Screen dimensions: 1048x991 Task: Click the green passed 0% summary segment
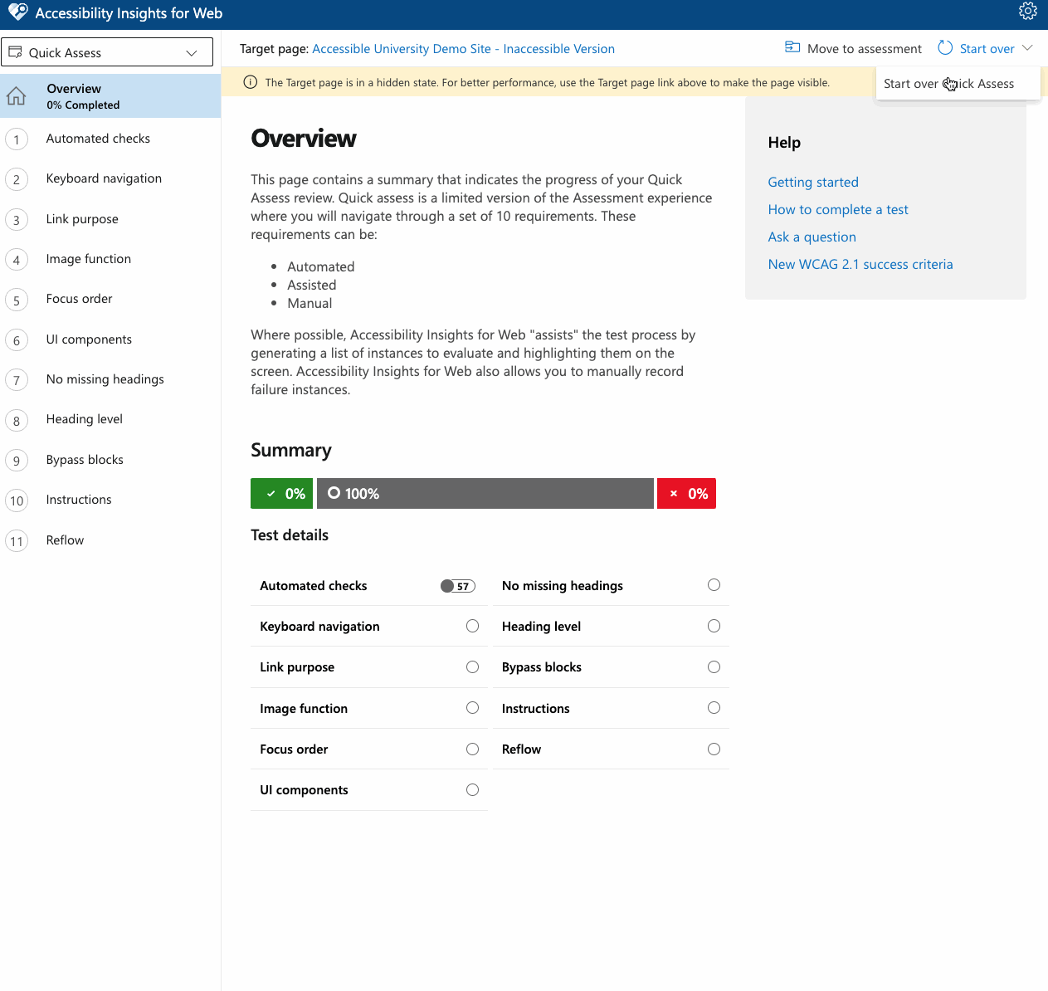[282, 493]
